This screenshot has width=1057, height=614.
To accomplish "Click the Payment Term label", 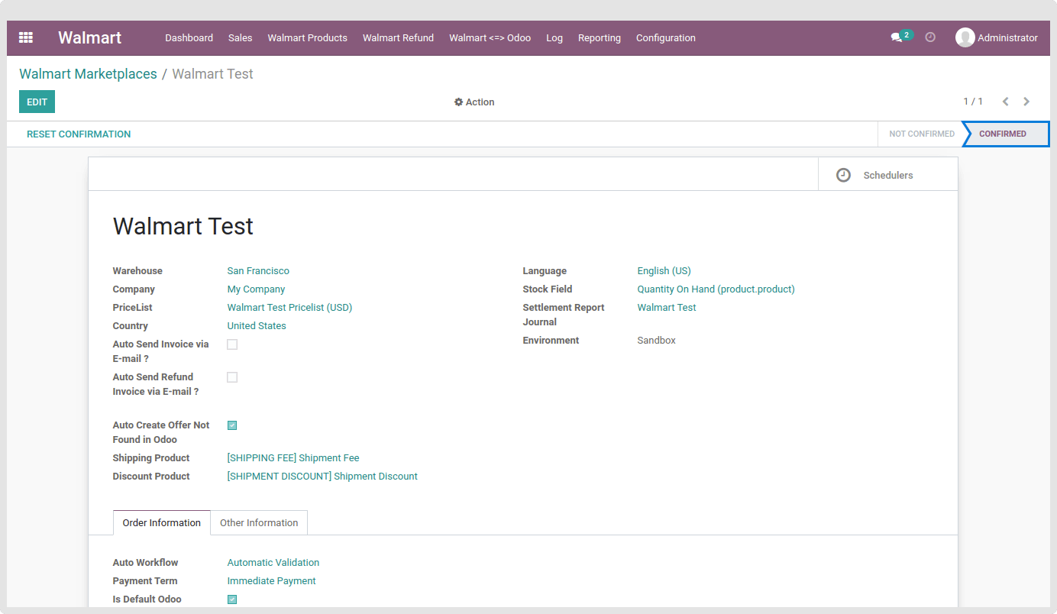I will 145,581.
